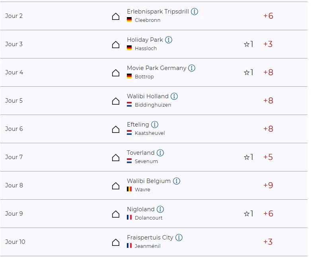Open Fraispertuis City info icon
This screenshot has width=311, height=257.
pyautogui.click(x=179, y=238)
